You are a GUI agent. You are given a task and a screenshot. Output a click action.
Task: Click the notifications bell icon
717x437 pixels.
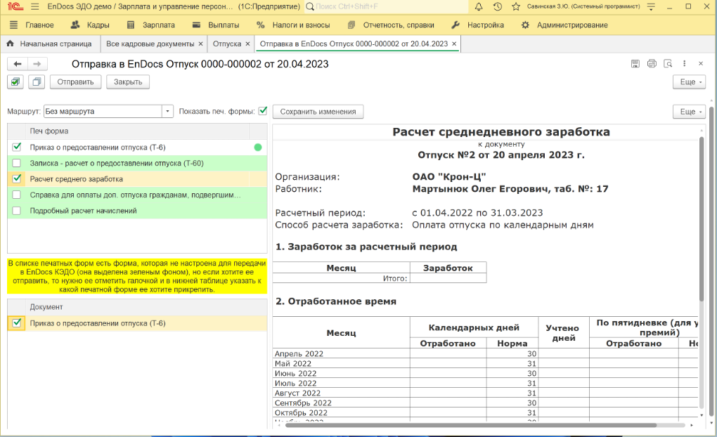(479, 6)
